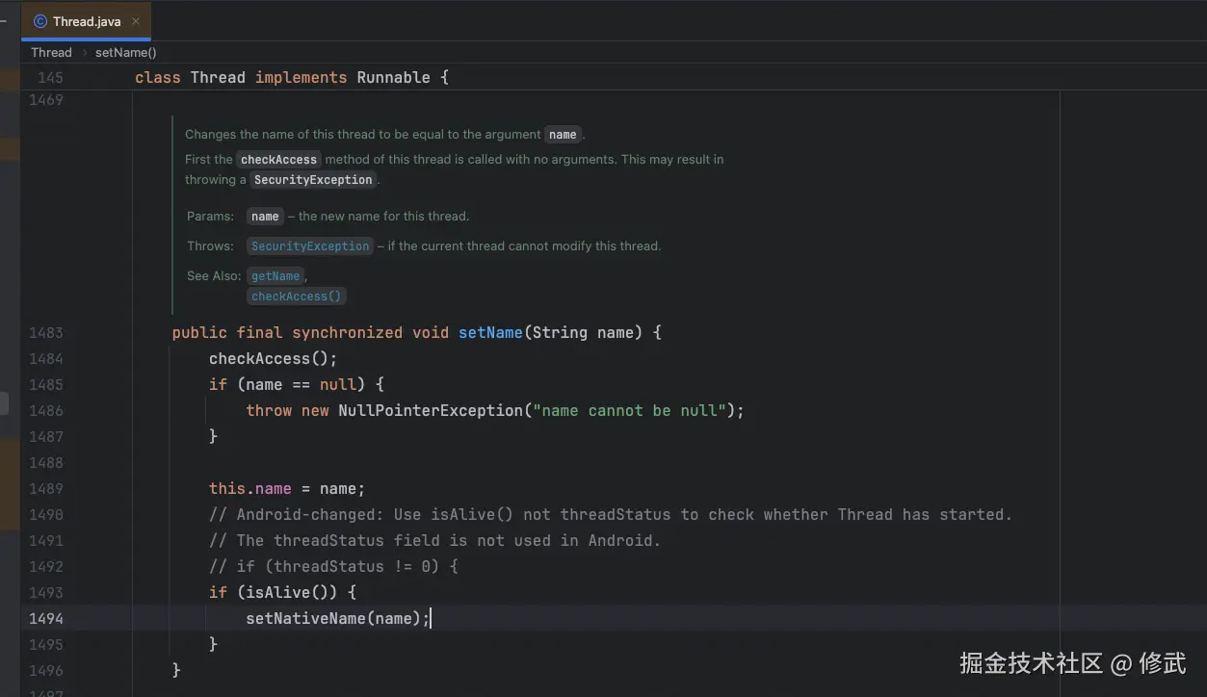This screenshot has height=697, width=1207.
Task: Click the setName method name in declaration
Action: coord(490,333)
